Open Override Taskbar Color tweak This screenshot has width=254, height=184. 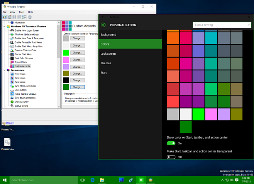click(x=25, y=50)
